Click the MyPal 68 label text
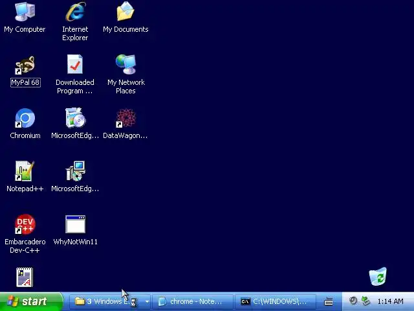The width and height of the screenshot is (414, 311). (25, 82)
